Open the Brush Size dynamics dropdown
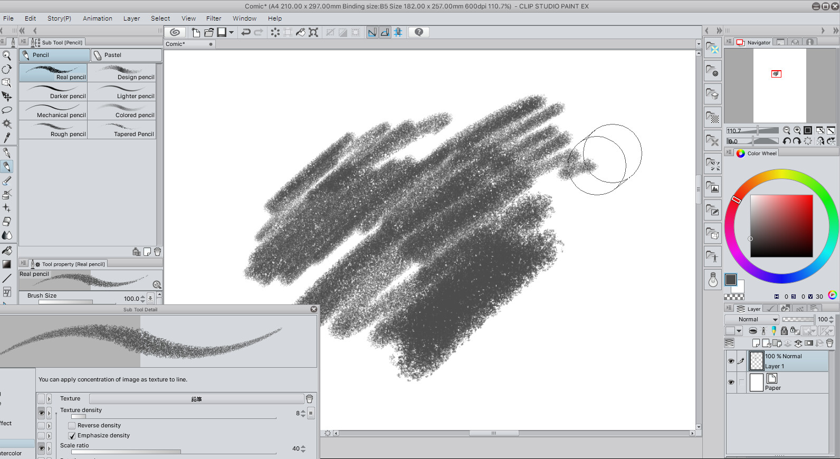 (150, 298)
